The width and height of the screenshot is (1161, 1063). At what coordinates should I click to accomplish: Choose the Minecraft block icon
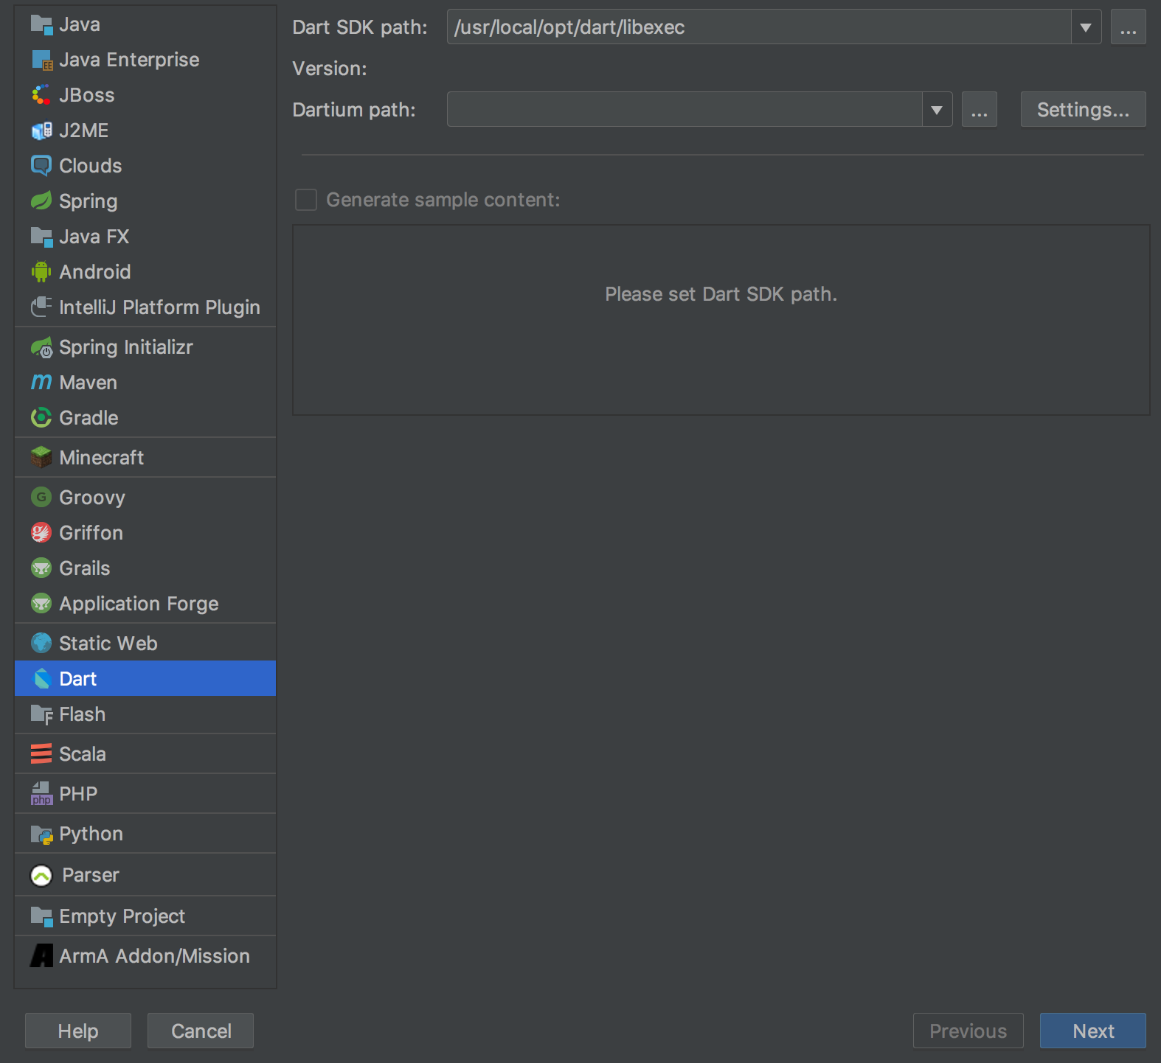(41, 458)
